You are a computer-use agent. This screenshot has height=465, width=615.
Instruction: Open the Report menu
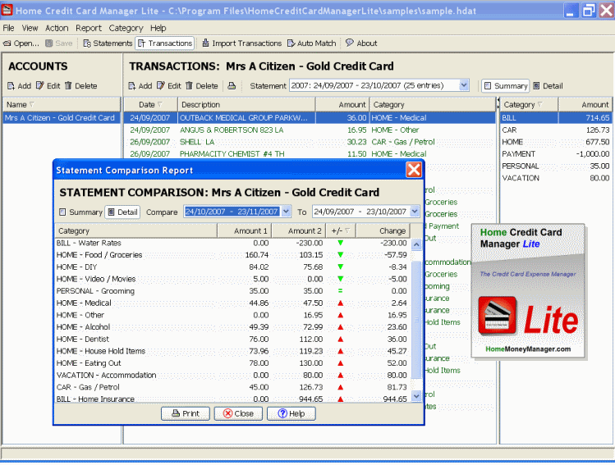[88, 28]
